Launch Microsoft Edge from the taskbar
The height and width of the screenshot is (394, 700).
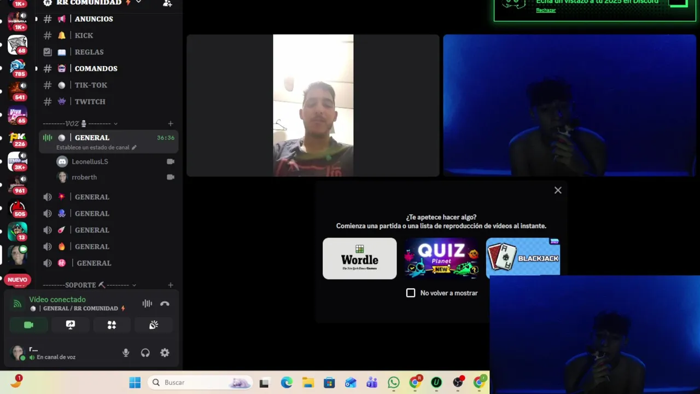(287, 383)
